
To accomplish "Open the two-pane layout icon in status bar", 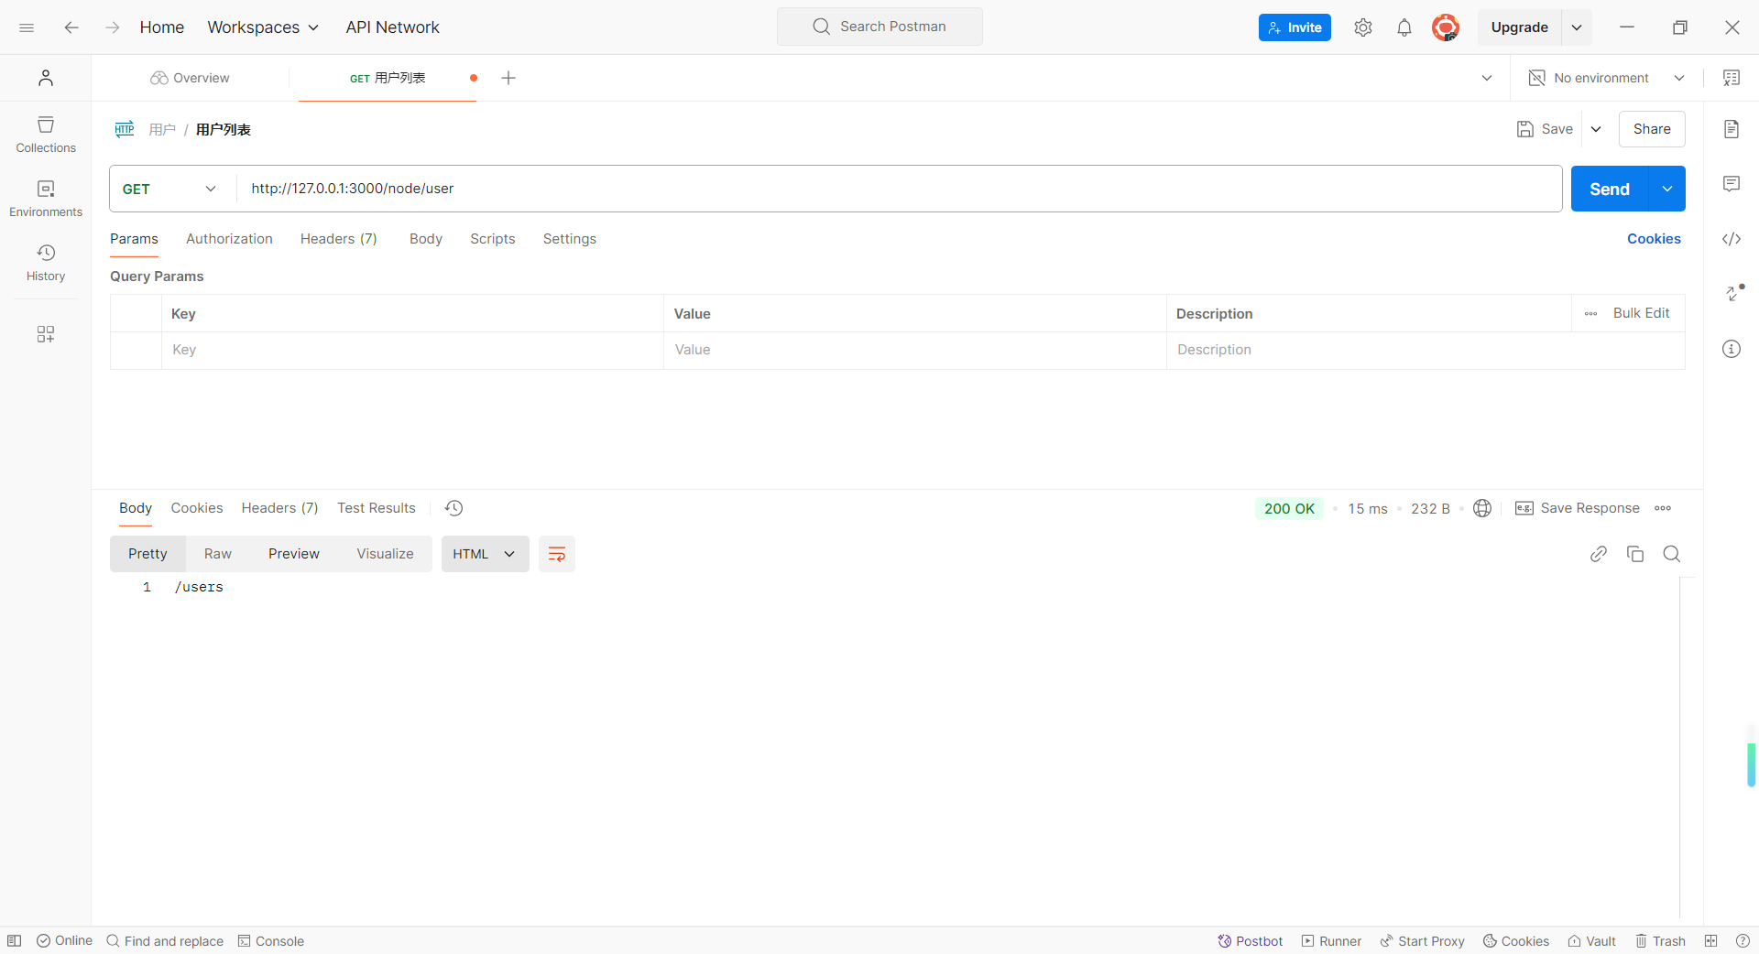I will click(1711, 941).
